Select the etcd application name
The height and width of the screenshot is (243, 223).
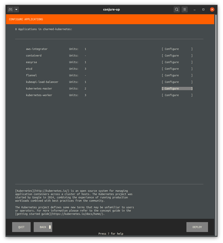coord(29,69)
